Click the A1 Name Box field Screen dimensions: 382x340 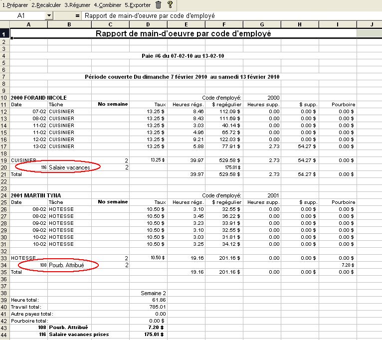pyautogui.click(x=22, y=16)
